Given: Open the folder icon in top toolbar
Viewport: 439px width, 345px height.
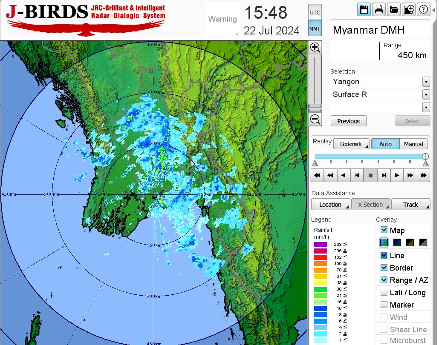Looking at the screenshot, I should click(393, 10).
